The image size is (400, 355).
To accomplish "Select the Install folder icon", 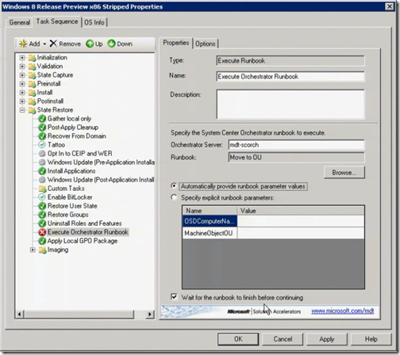I will click(32, 93).
